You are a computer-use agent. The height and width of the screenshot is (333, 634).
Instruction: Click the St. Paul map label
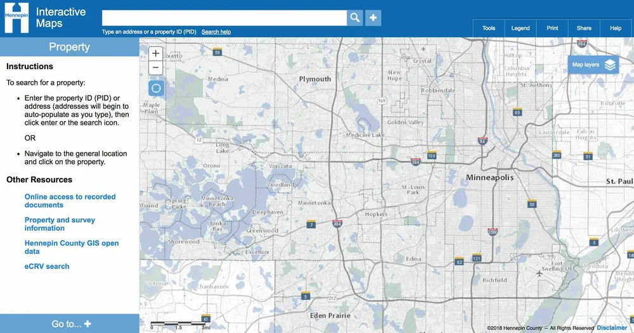click(619, 182)
